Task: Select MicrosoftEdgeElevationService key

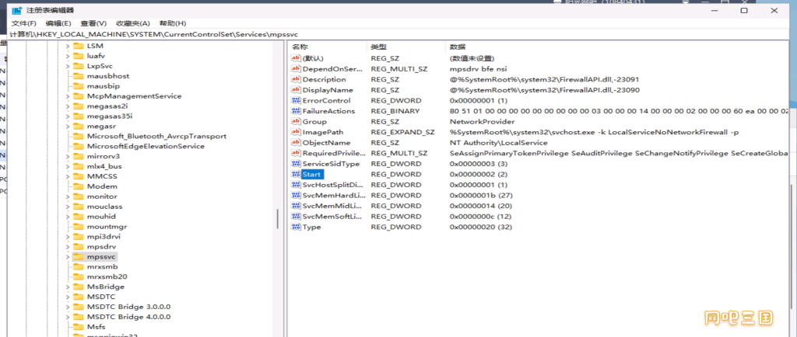Action: point(146,146)
